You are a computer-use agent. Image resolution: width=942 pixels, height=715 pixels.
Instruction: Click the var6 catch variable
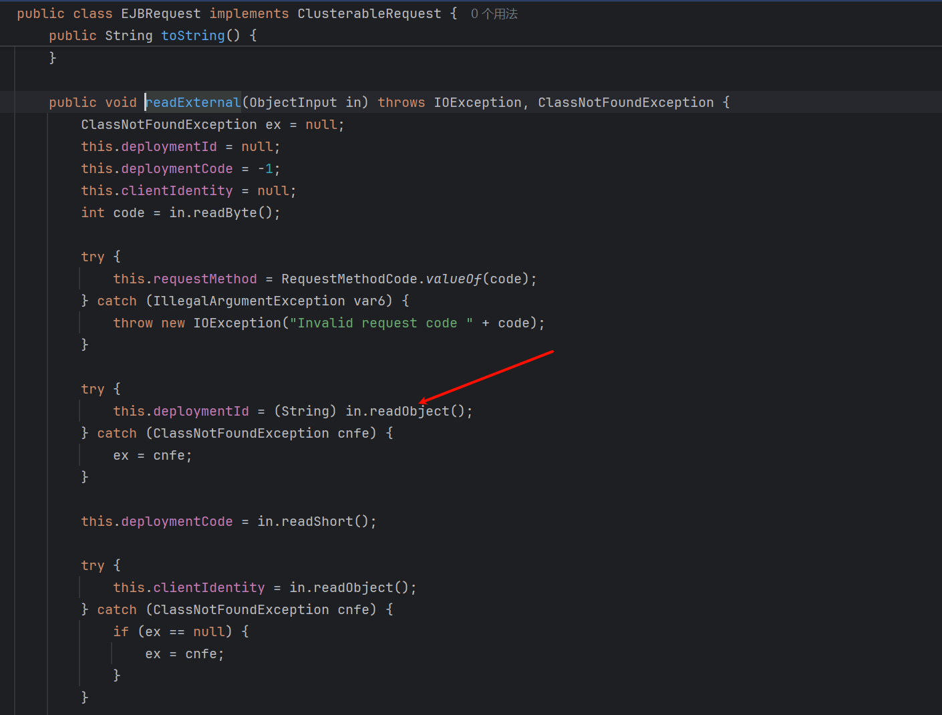click(x=369, y=301)
